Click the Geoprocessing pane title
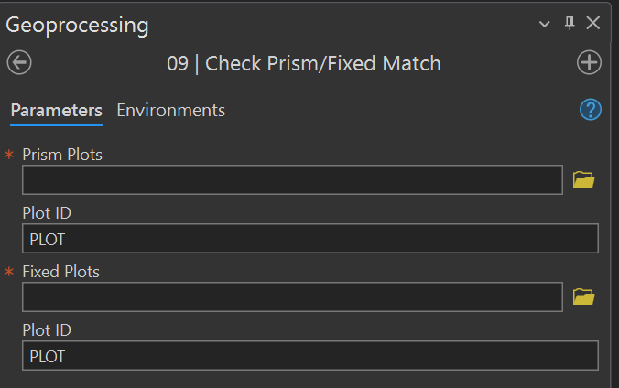The height and width of the screenshot is (388, 619). coord(77,25)
